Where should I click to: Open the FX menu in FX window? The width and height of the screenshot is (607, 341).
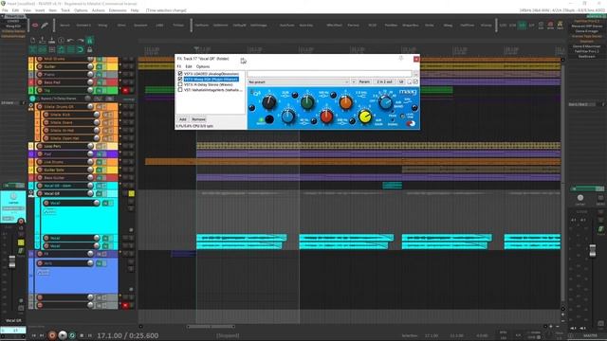[x=179, y=66]
